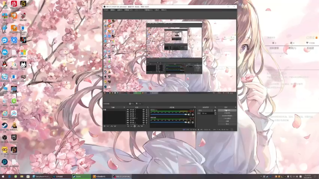This screenshot has height=179, width=319.
Task: Click the bottom button in Controls panel
Action: click(x=227, y=124)
